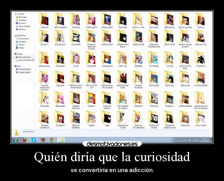This screenshot has height=181, width=224.
Task: Open the SAMURAI CHAMPLOO folder
Action: [44, 120]
